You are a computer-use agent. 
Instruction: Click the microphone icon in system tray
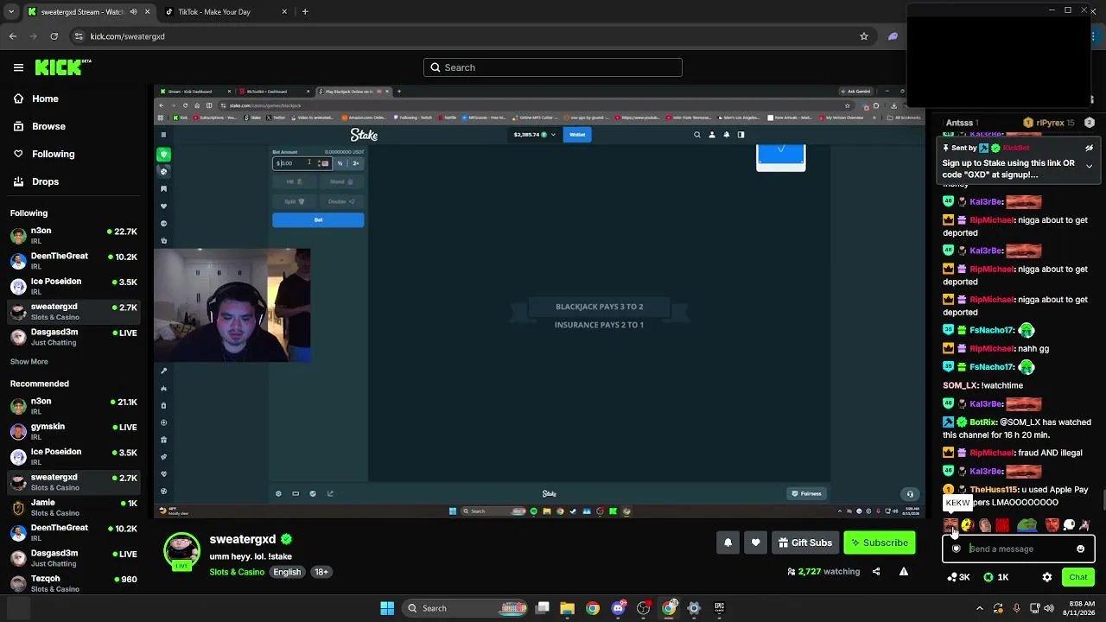(x=1017, y=608)
